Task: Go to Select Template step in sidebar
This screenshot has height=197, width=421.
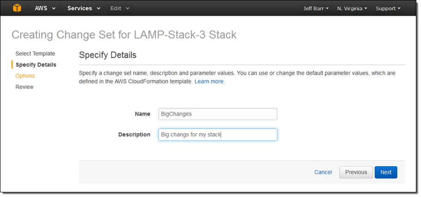Action: tap(35, 54)
